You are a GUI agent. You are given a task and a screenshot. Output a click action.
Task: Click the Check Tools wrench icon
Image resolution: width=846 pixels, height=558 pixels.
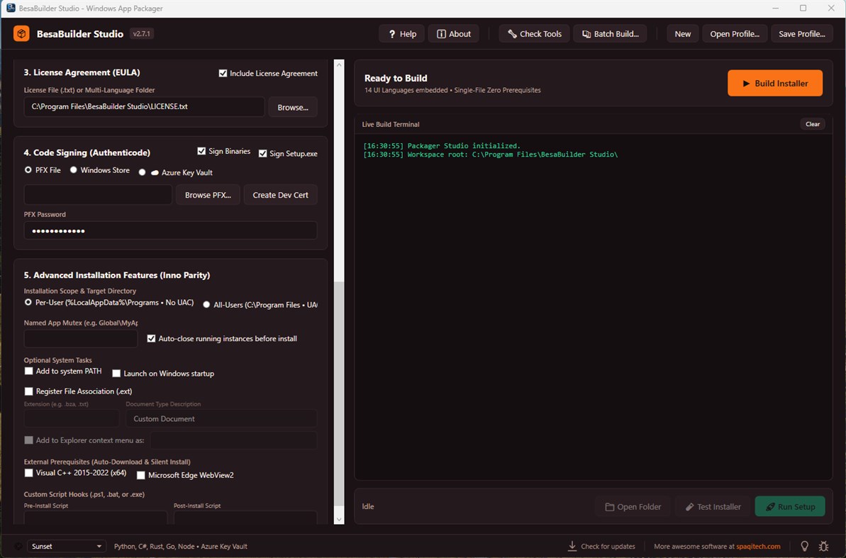512,34
